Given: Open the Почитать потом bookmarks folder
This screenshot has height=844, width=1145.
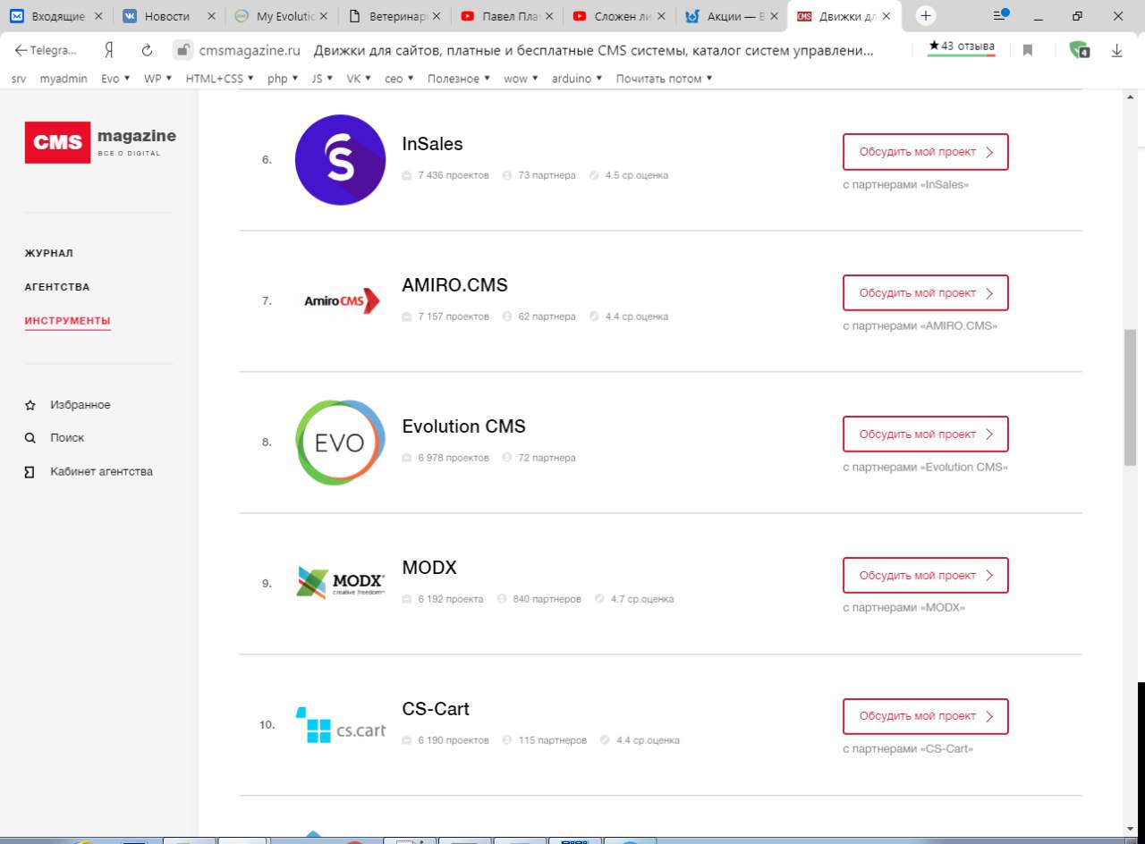Looking at the screenshot, I should pos(665,79).
